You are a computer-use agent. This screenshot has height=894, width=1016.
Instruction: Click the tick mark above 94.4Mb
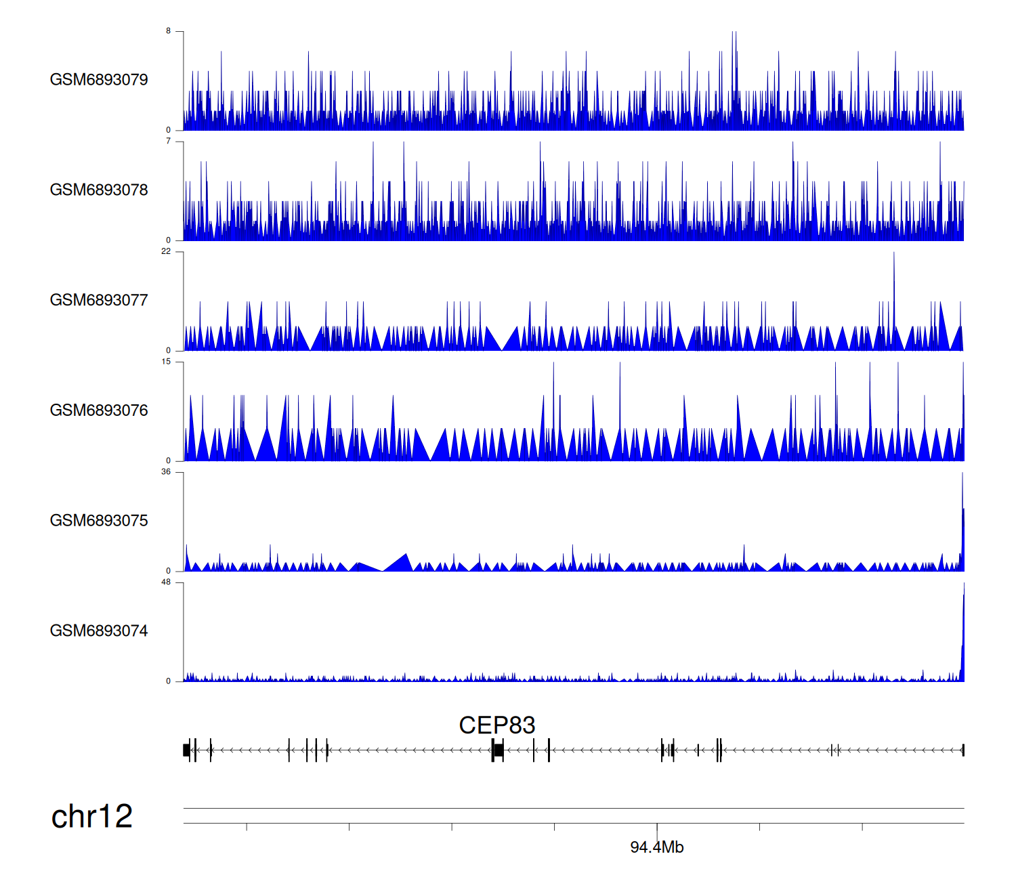(x=657, y=827)
